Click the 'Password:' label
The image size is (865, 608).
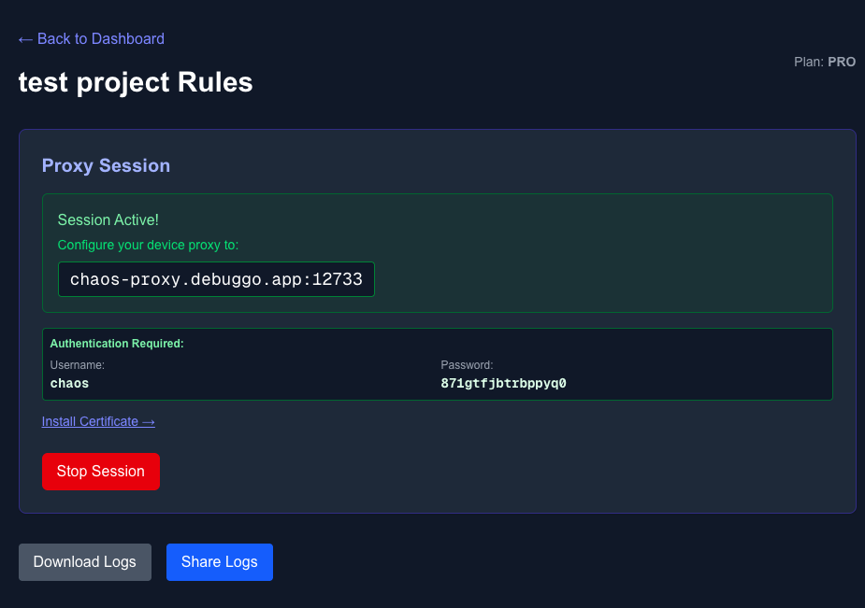pyautogui.click(x=467, y=365)
